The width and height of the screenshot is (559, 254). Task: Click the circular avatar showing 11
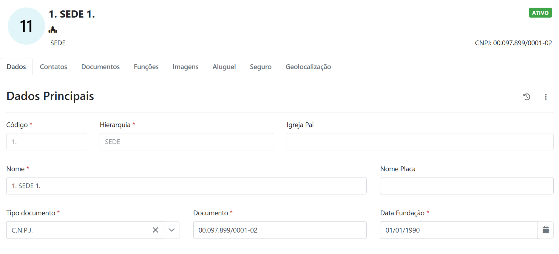pyautogui.click(x=26, y=26)
